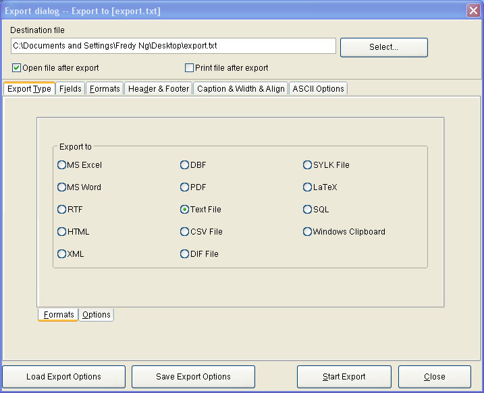The width and height of the screenshot is (484, 393).
Task: Select the SQL radio button
Action: (308, 210)
